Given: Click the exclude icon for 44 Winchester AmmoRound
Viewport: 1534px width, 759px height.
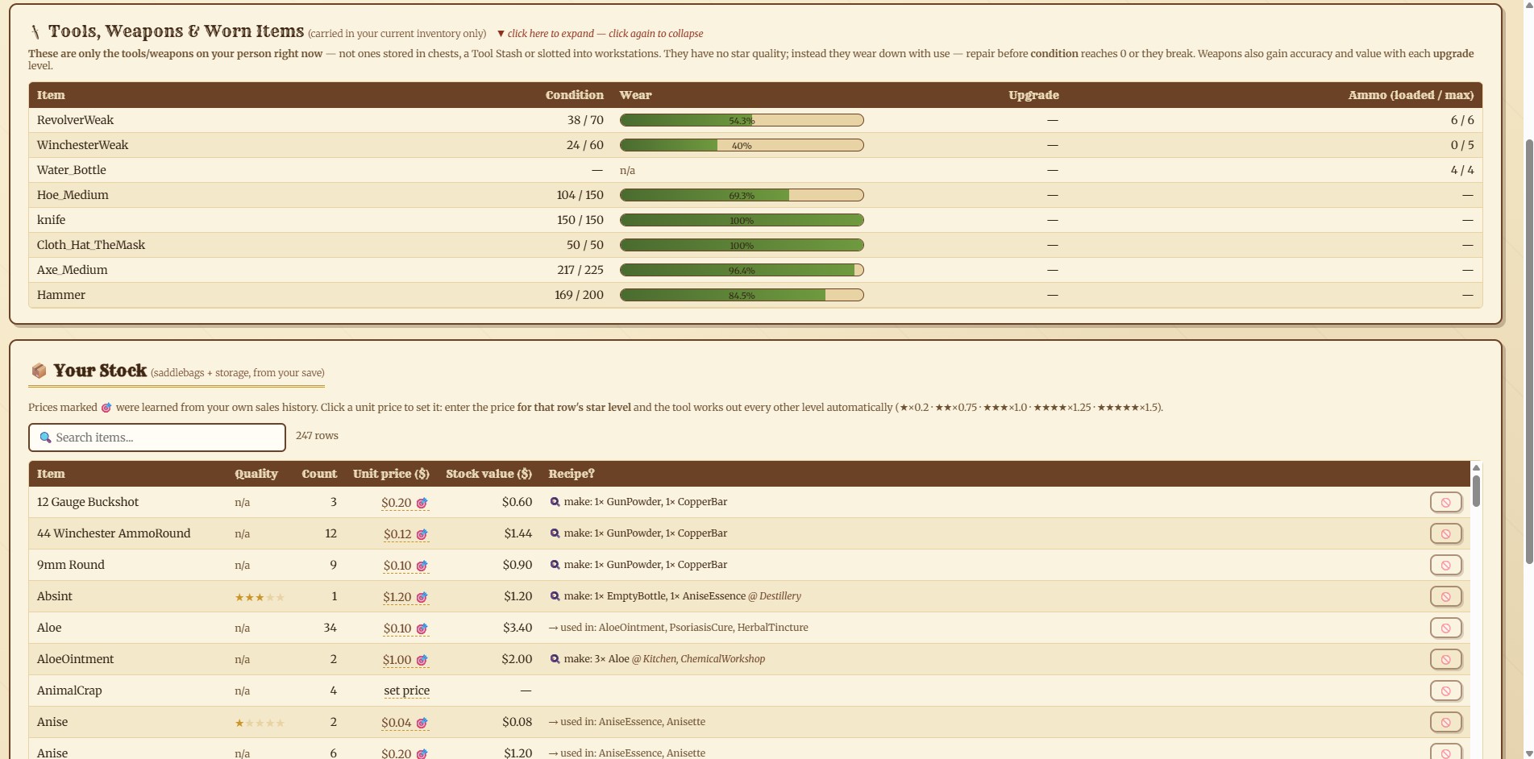Looking at the screenshot, I should point(1445,533).
